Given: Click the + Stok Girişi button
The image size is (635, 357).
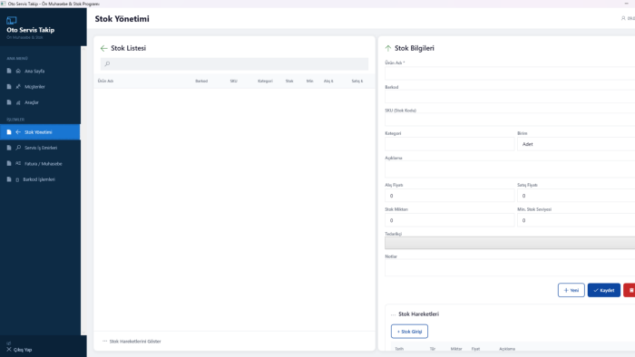Looking at the screenshot, I should tap(409, 332).
